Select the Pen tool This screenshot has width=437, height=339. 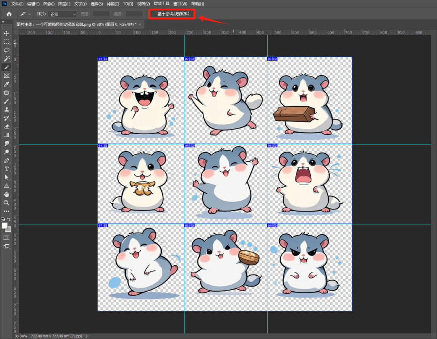pos(6,161)
